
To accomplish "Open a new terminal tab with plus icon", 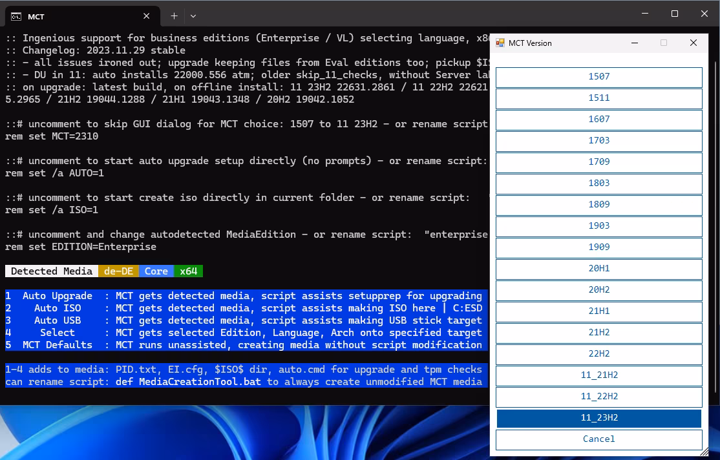I will pos(174,16).
